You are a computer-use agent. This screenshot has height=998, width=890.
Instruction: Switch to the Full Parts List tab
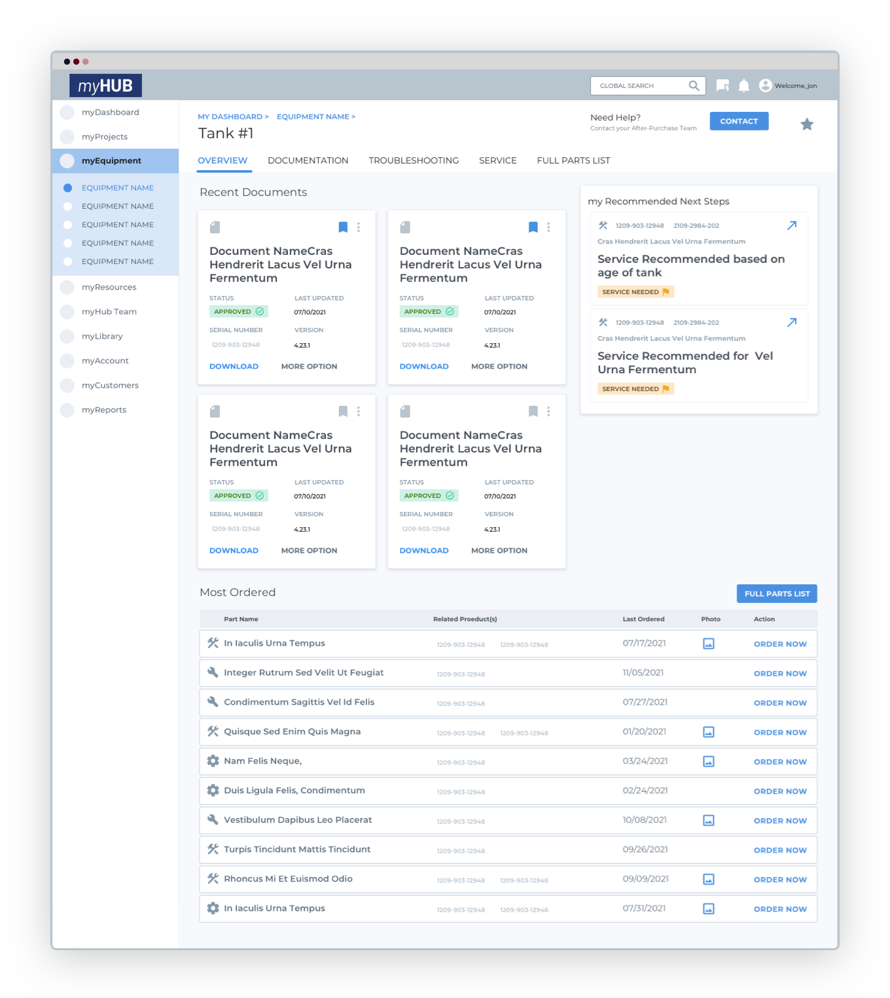573,160
